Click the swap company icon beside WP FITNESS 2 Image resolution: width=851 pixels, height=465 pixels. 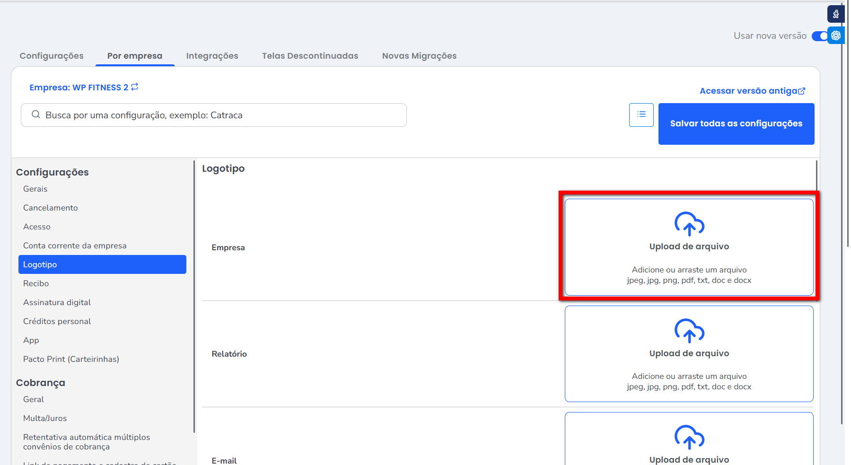[x=135, y=87]
